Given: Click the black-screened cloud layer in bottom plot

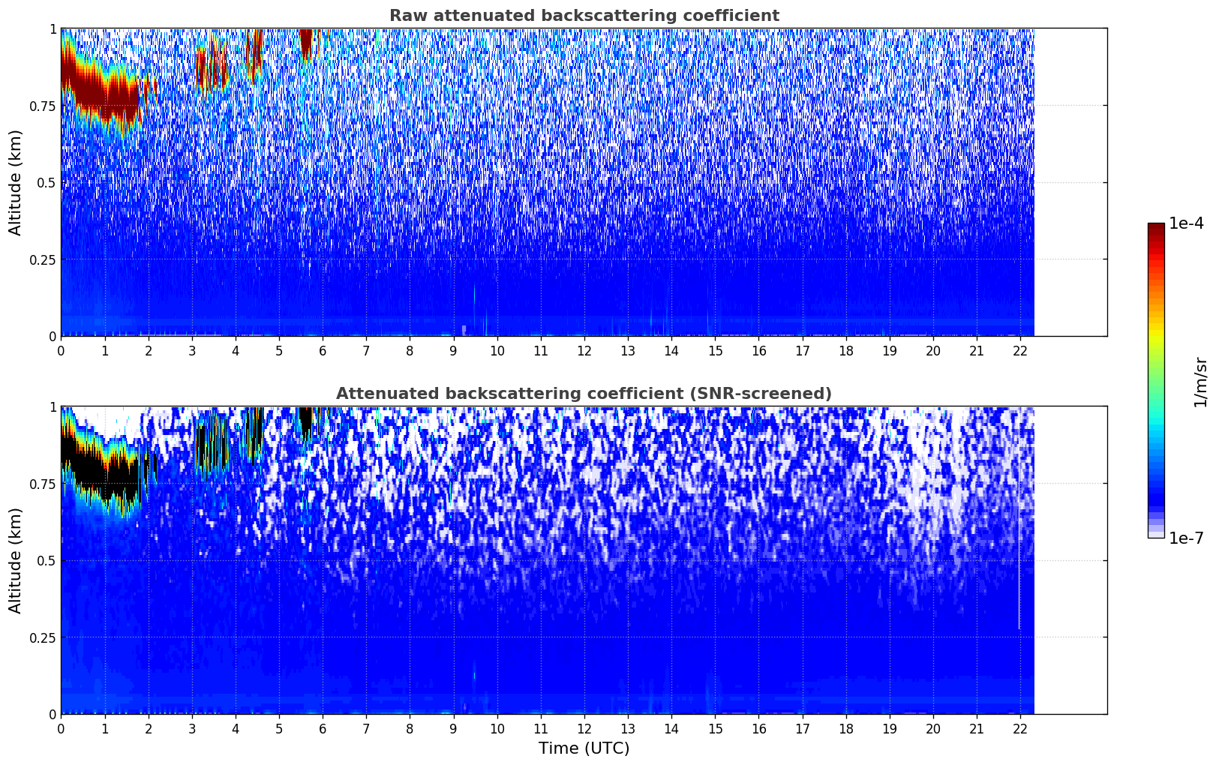Looking at the screenshot, I should 101,470.
